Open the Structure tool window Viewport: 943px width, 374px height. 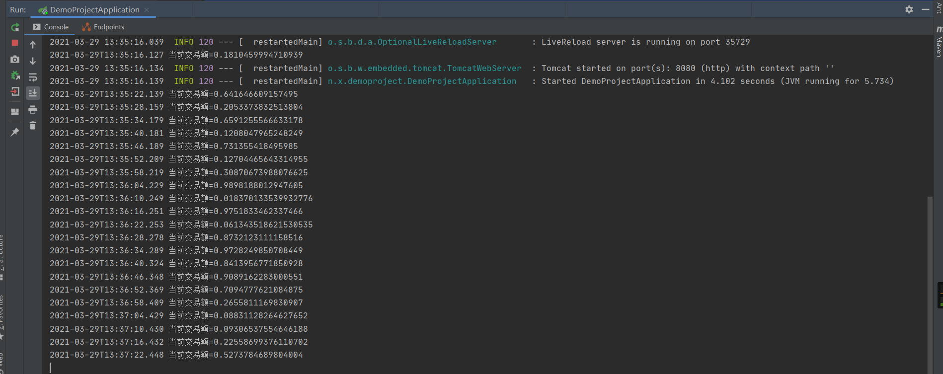click(2, 257)
